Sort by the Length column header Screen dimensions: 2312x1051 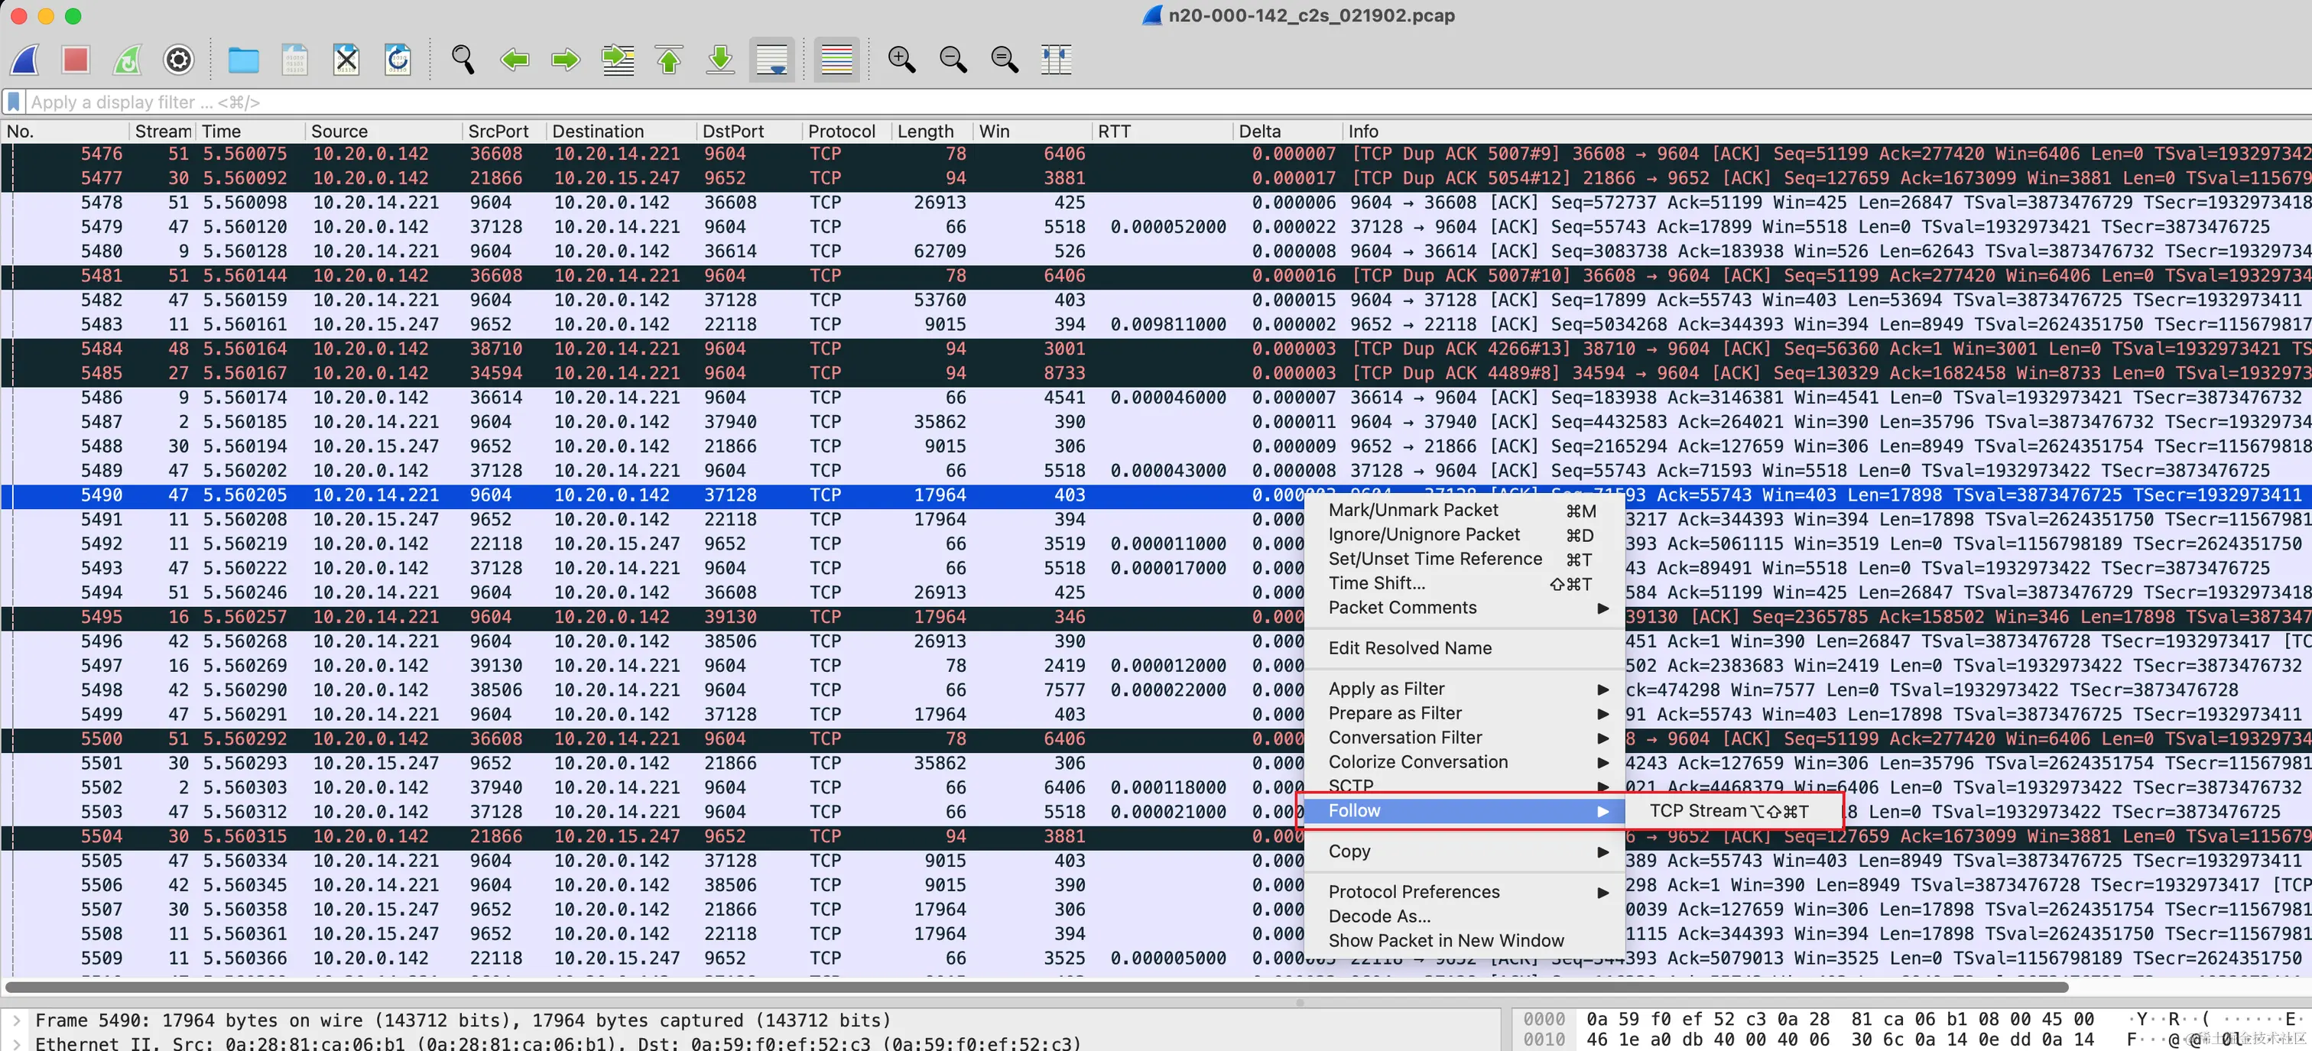click(x=932, y=131)
